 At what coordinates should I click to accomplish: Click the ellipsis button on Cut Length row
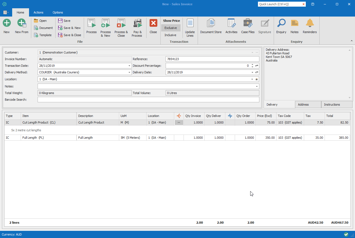(179, 122)
